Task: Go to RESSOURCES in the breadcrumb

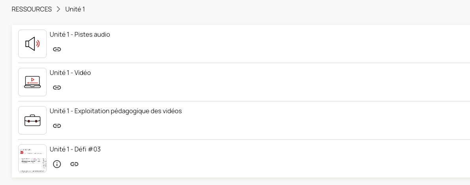Action: [32, 9]
